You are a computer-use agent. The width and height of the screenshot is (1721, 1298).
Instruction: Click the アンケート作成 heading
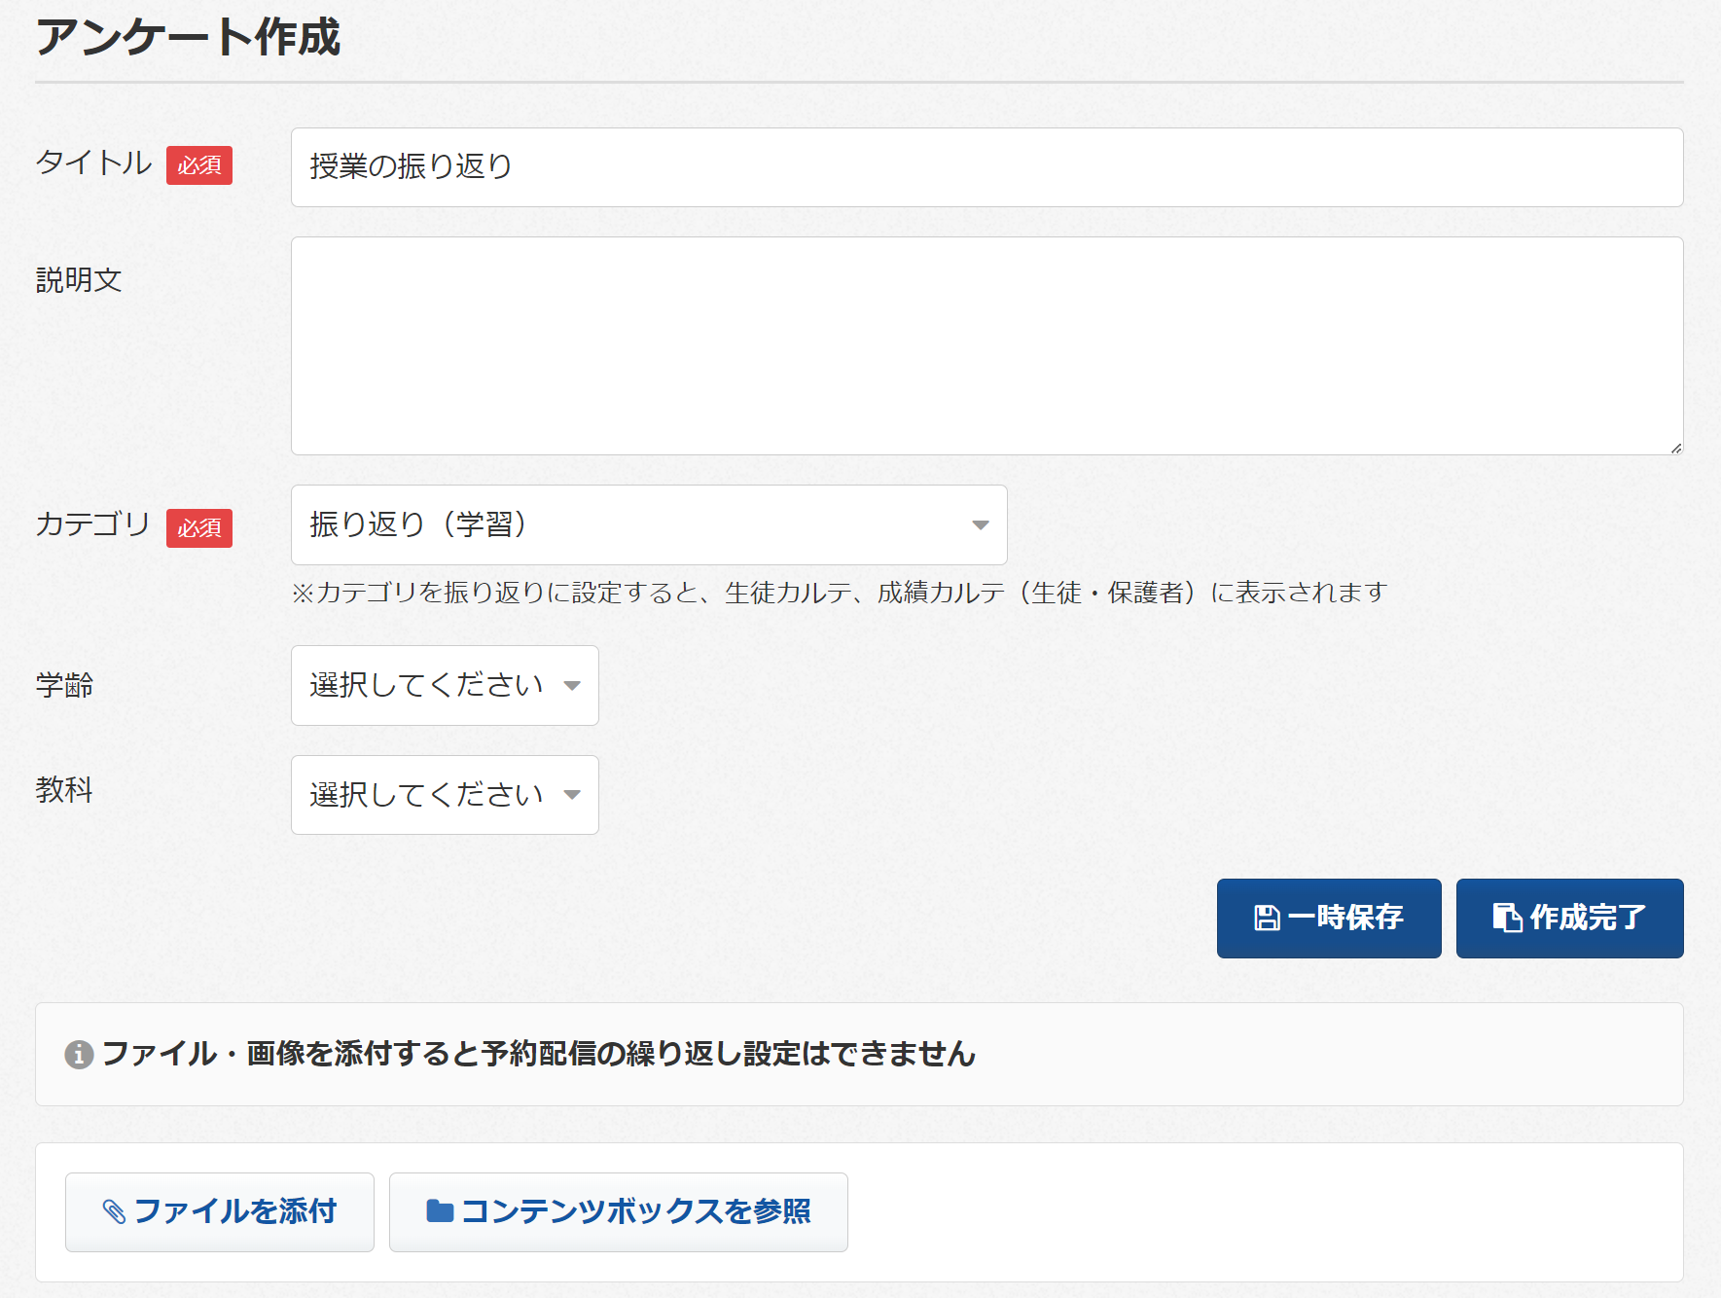pyautogui.click(x=188, y=37)
